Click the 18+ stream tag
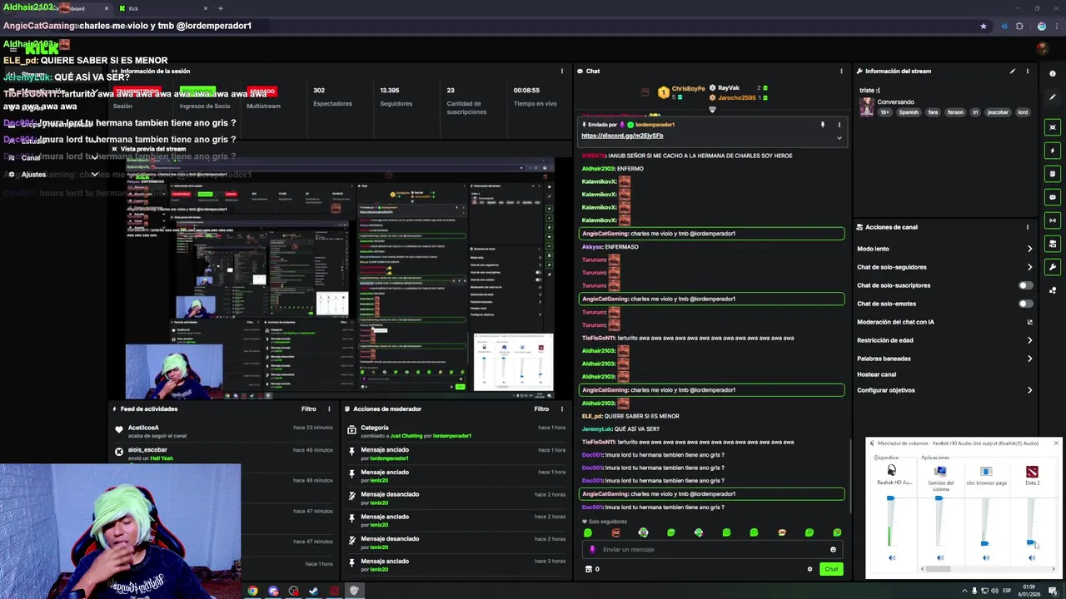The height and width of the screenshot is (599, 1066). (885, 112)
